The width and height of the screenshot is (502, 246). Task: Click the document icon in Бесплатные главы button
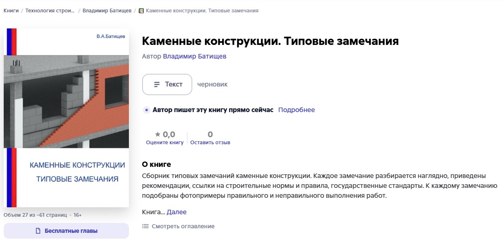pyautogui.click(x=38, y=231)
